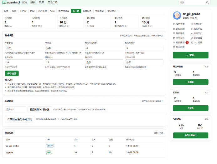Click the green + 发帖 button
This screenshot has width=217, height=164.
[191, 55]
